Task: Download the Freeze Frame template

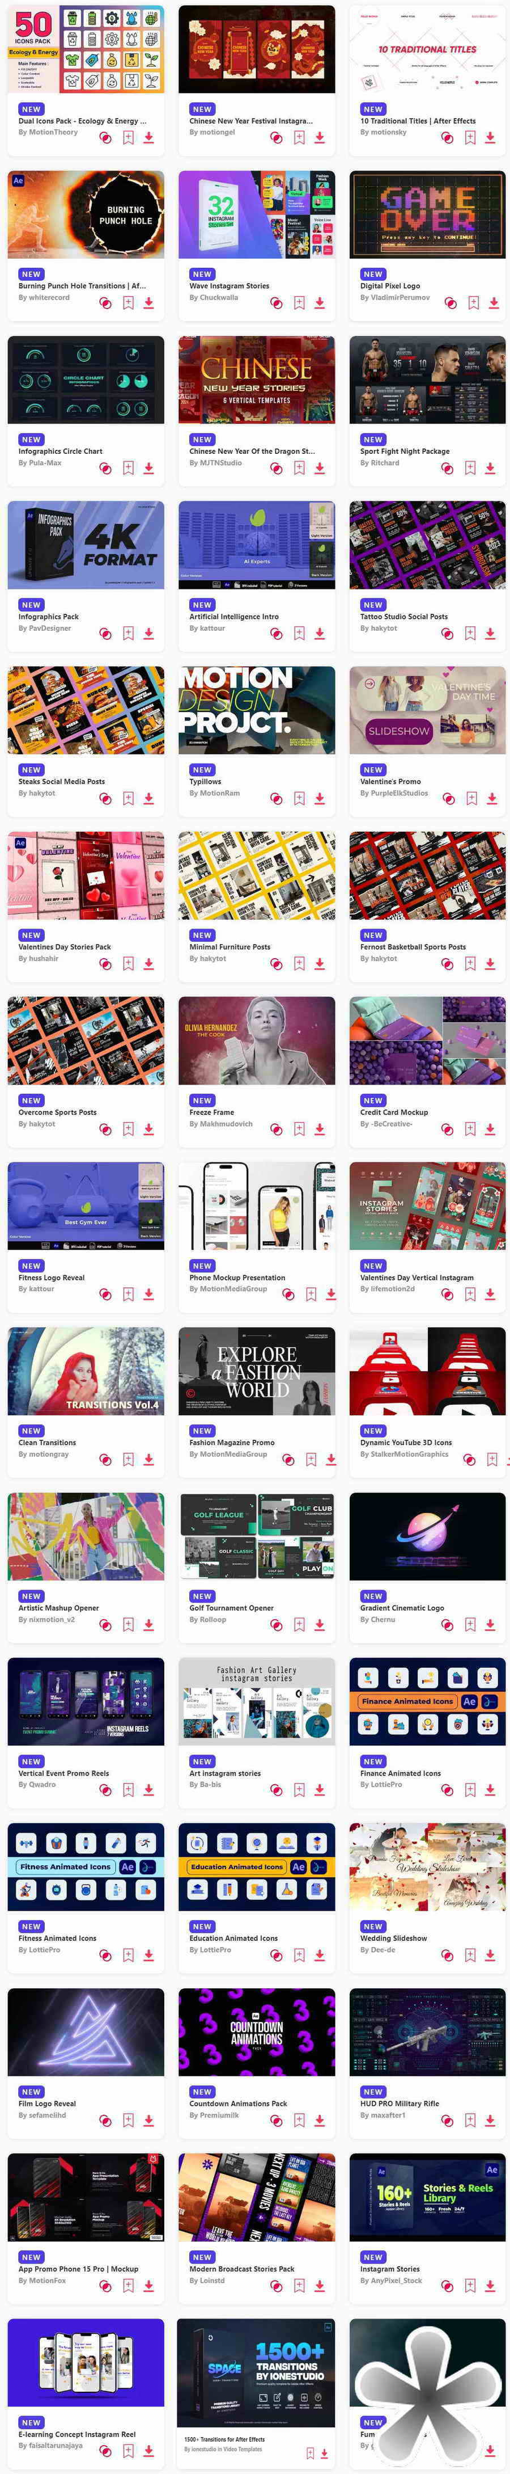Action: [319, 1129]
